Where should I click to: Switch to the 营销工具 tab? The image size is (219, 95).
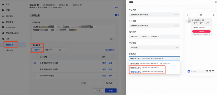pyautogui.click(x=64, y=5)
